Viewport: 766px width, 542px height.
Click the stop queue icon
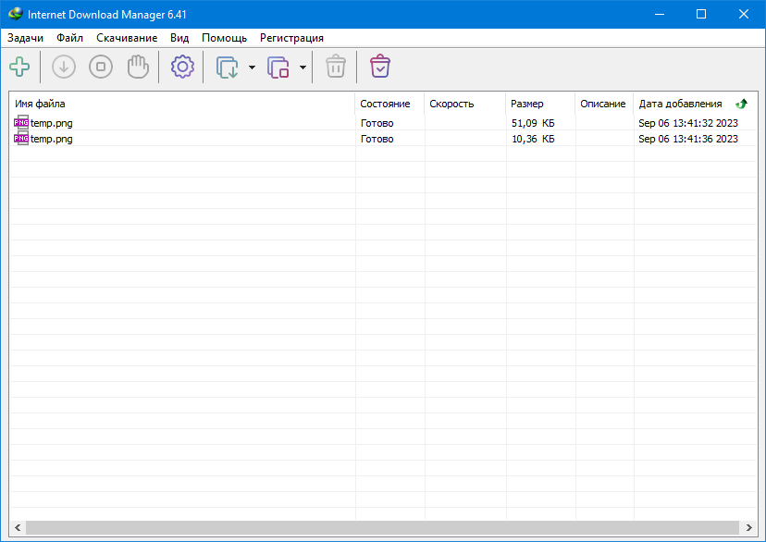pos(278,67)
